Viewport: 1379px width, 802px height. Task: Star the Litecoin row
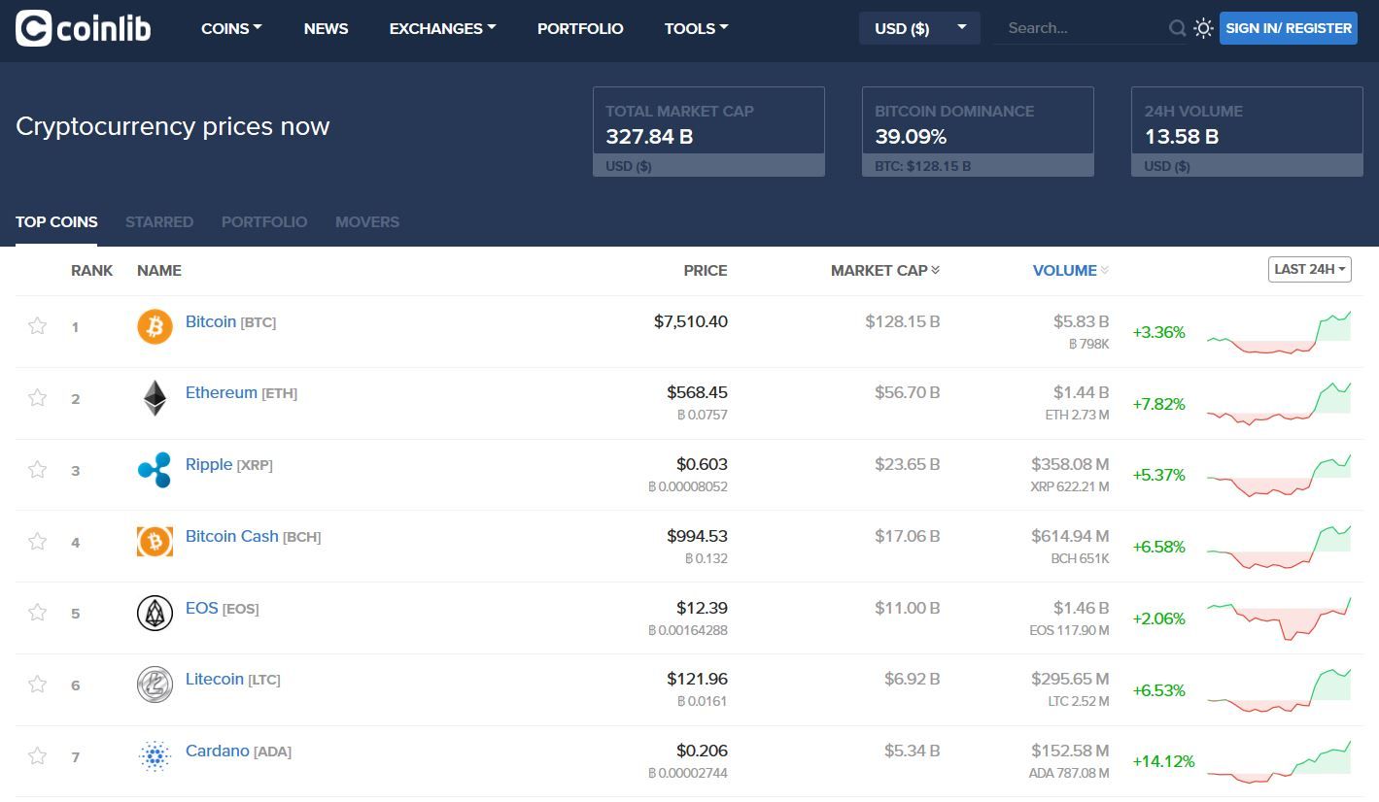[37, 685]
